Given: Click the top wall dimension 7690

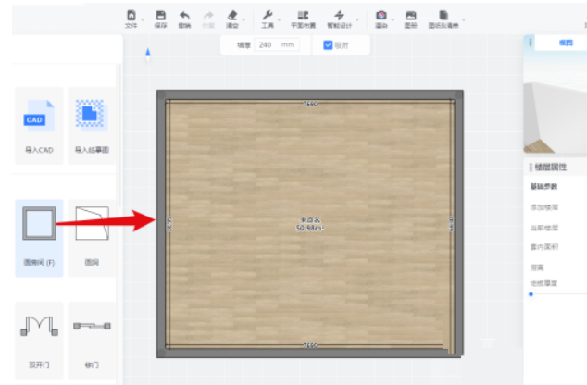Looking at the screenshot, I should [x=310, y=104].
